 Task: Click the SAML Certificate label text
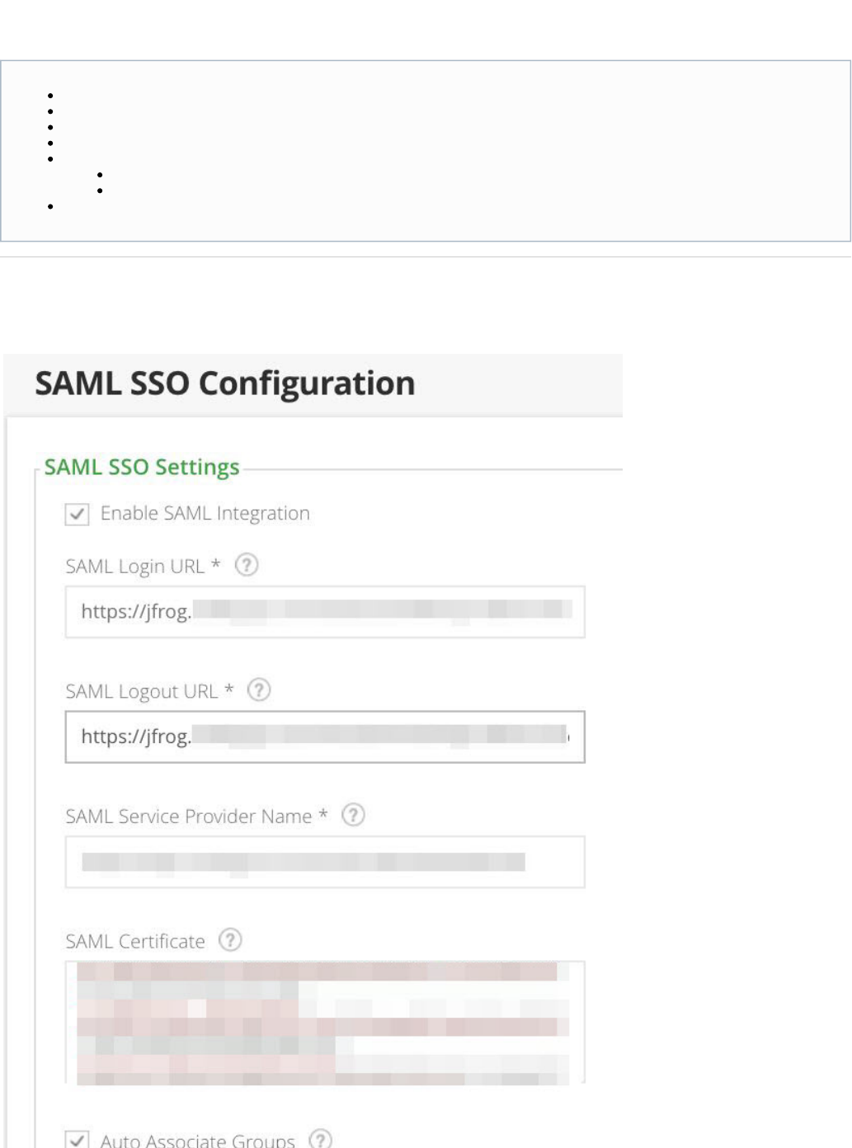tap(135, 941)
